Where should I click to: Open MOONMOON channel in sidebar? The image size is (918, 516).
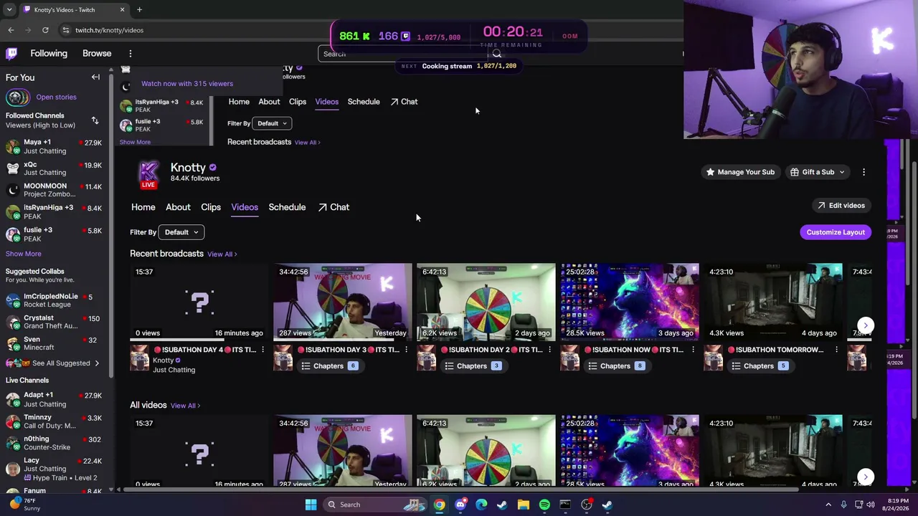tap(54, 190)
